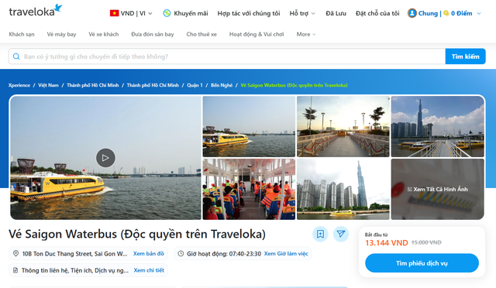This screenshot has height=288, width=496.
Task: Open the Khuyến mãi promotions link
Action: (191, 13)
